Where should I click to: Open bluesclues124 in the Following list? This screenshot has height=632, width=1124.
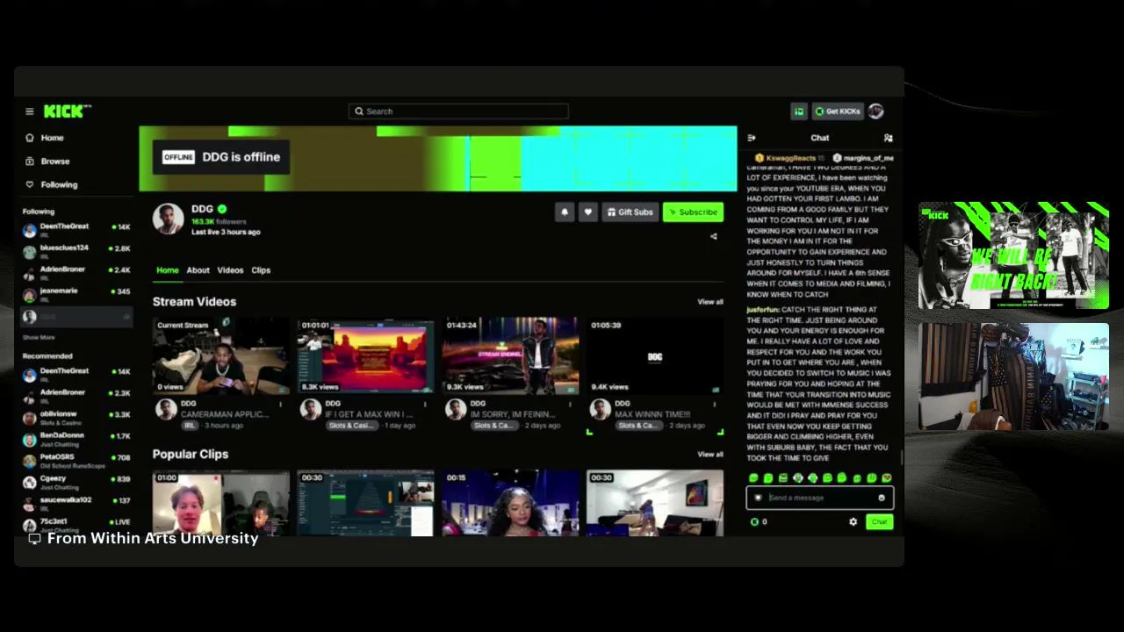click(x=76, y=251)
